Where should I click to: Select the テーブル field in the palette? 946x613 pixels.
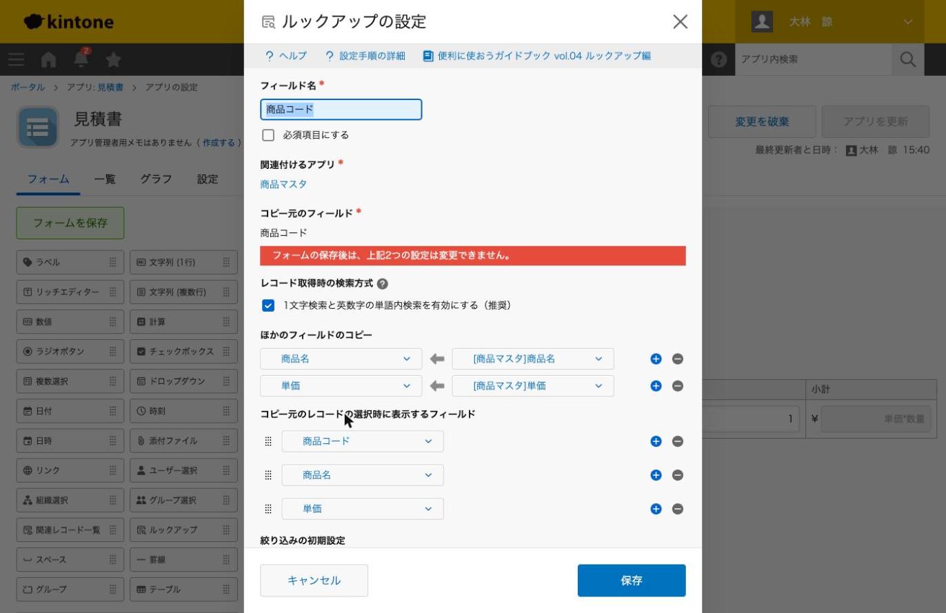pos(183,590)
